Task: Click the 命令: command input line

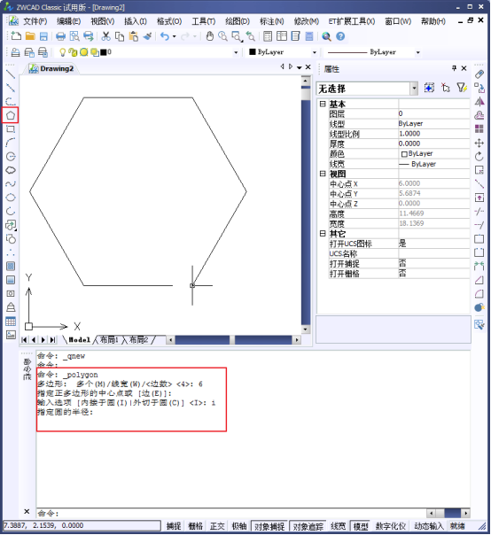Action: point(231,513)
